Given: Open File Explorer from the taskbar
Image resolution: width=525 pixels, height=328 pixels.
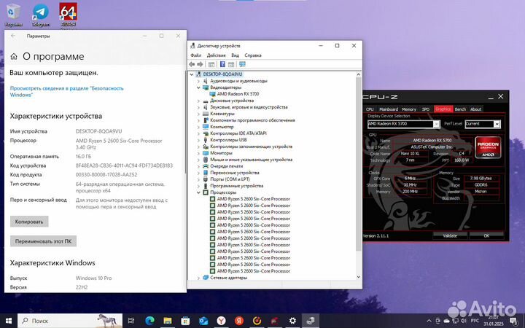Looking at the screenshot, I should point(168,321).
